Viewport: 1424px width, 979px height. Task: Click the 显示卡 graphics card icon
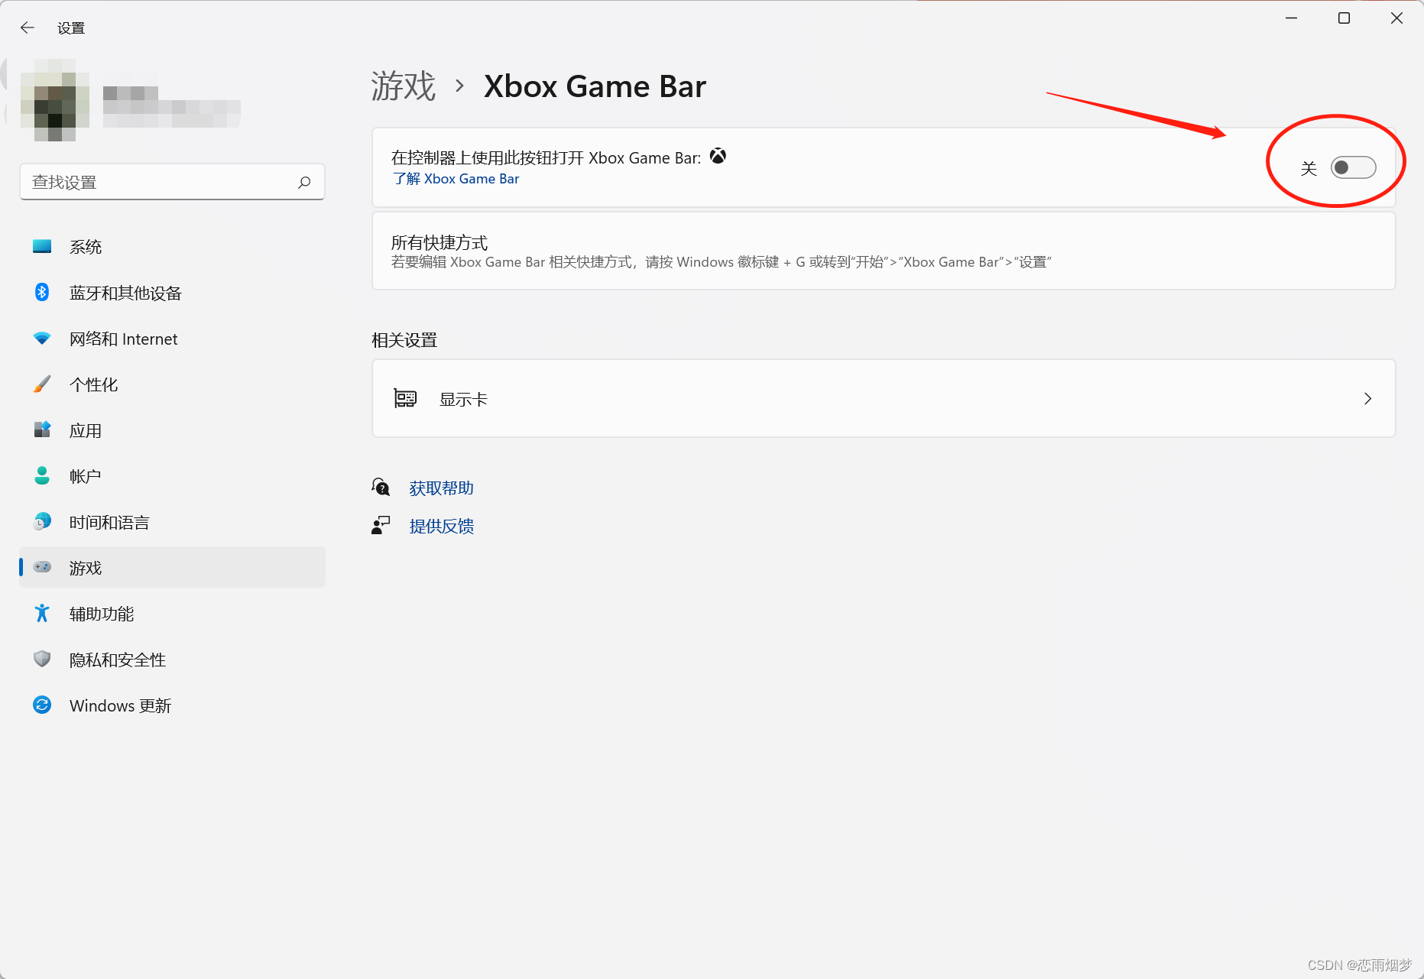click(405, 398)
